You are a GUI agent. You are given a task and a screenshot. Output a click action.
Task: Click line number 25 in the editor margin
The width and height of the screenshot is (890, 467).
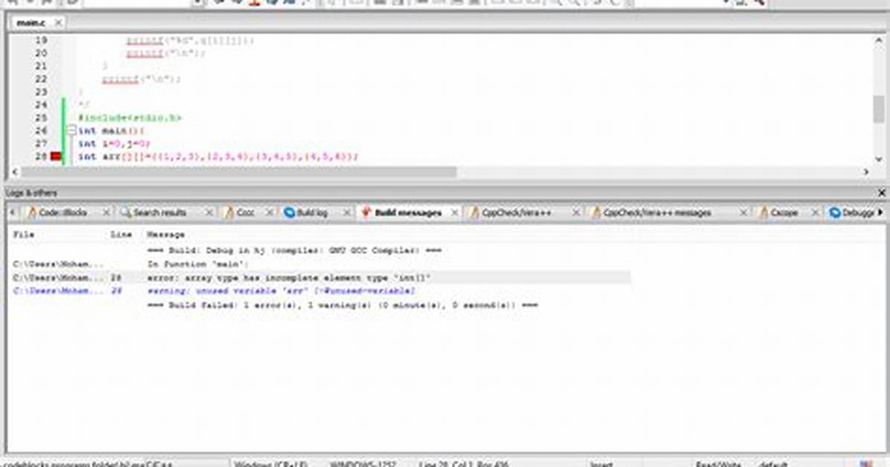(x=41, y=118)
